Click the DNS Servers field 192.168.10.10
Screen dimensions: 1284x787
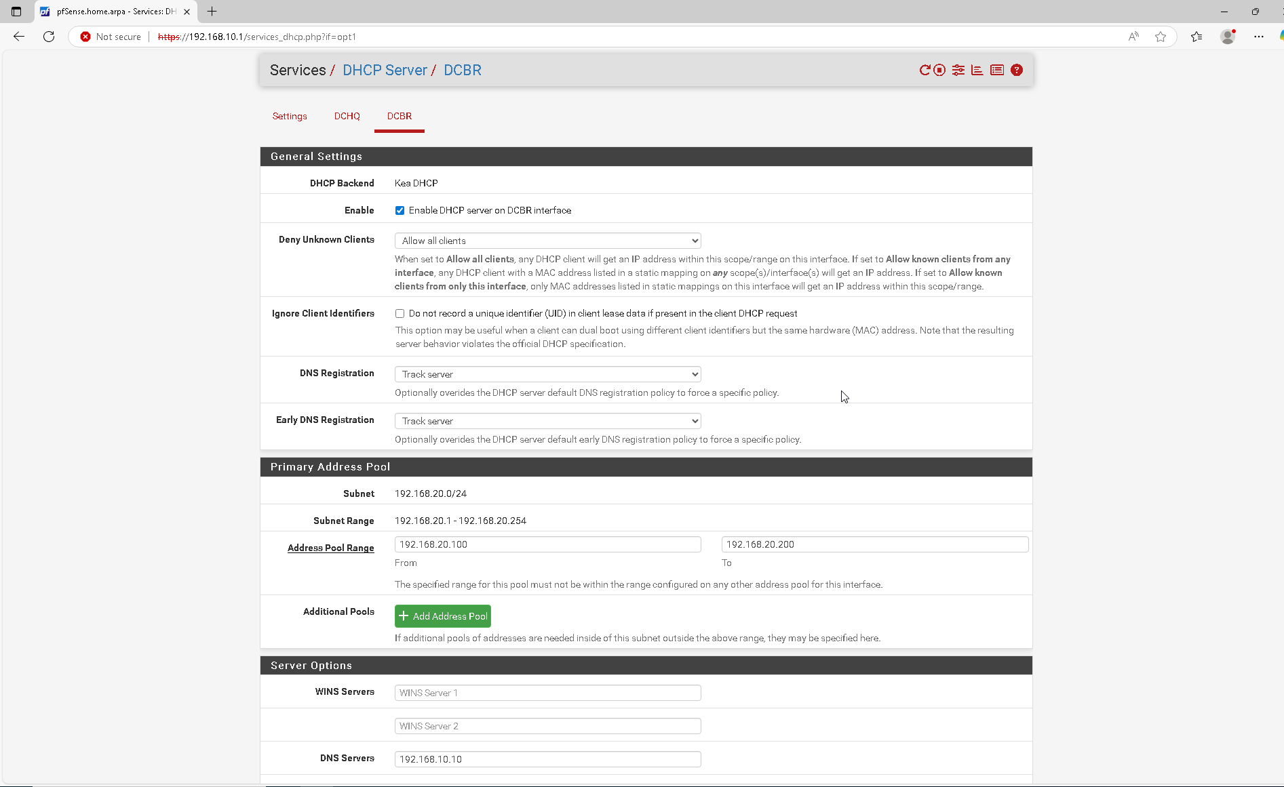(x=548, y=759)
